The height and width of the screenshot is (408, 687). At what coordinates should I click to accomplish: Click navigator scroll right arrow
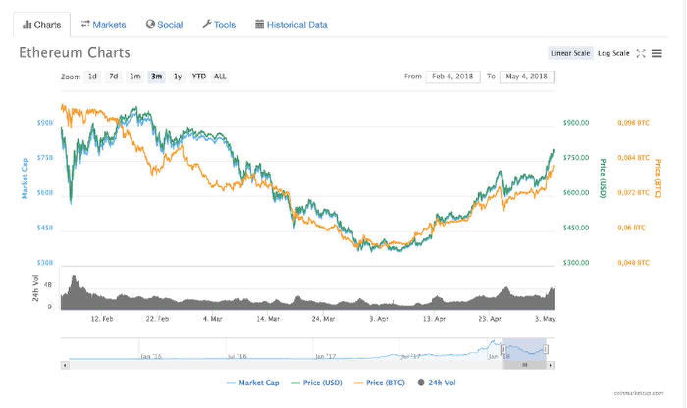pyautogui.click(x=550, y=365)
